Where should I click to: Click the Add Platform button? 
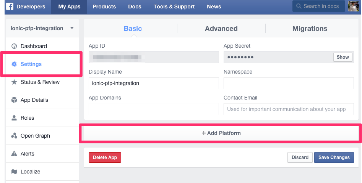coord(221,133)
